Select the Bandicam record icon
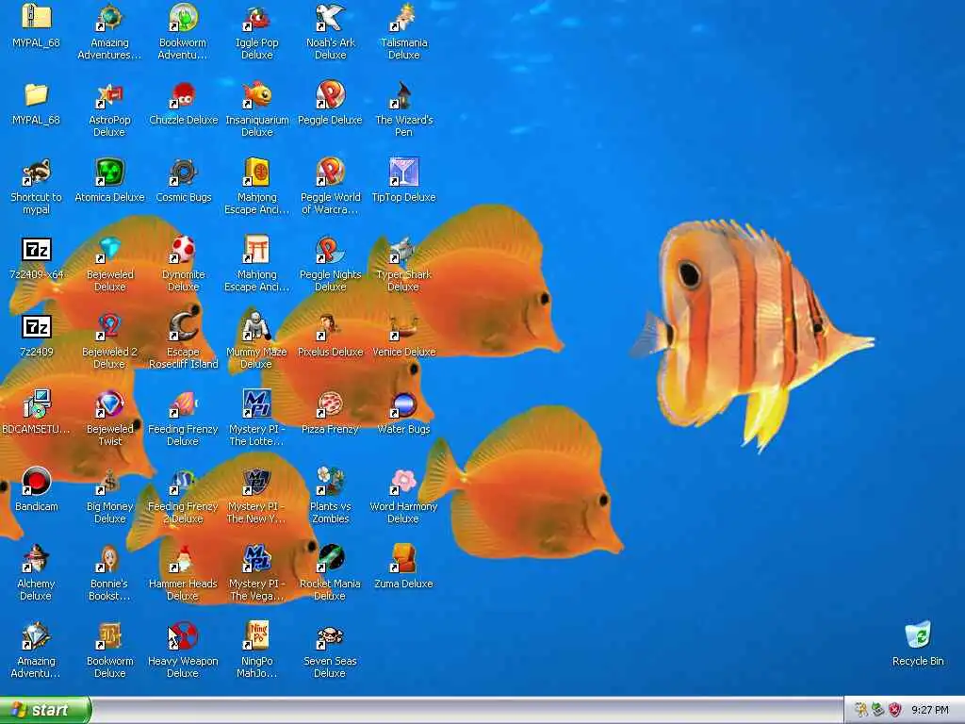Screen dimensions: 965x724 (37, 482)
